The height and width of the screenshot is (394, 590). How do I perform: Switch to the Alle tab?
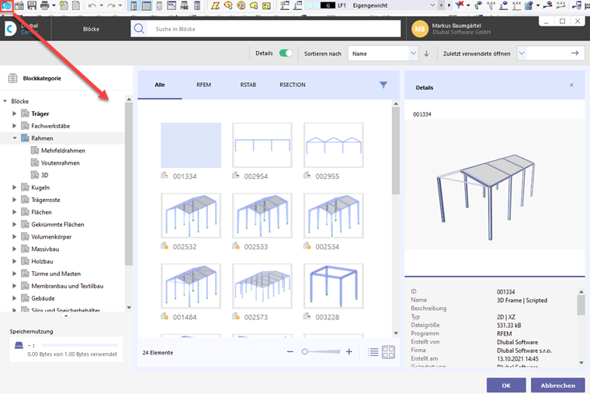[160, 85]
